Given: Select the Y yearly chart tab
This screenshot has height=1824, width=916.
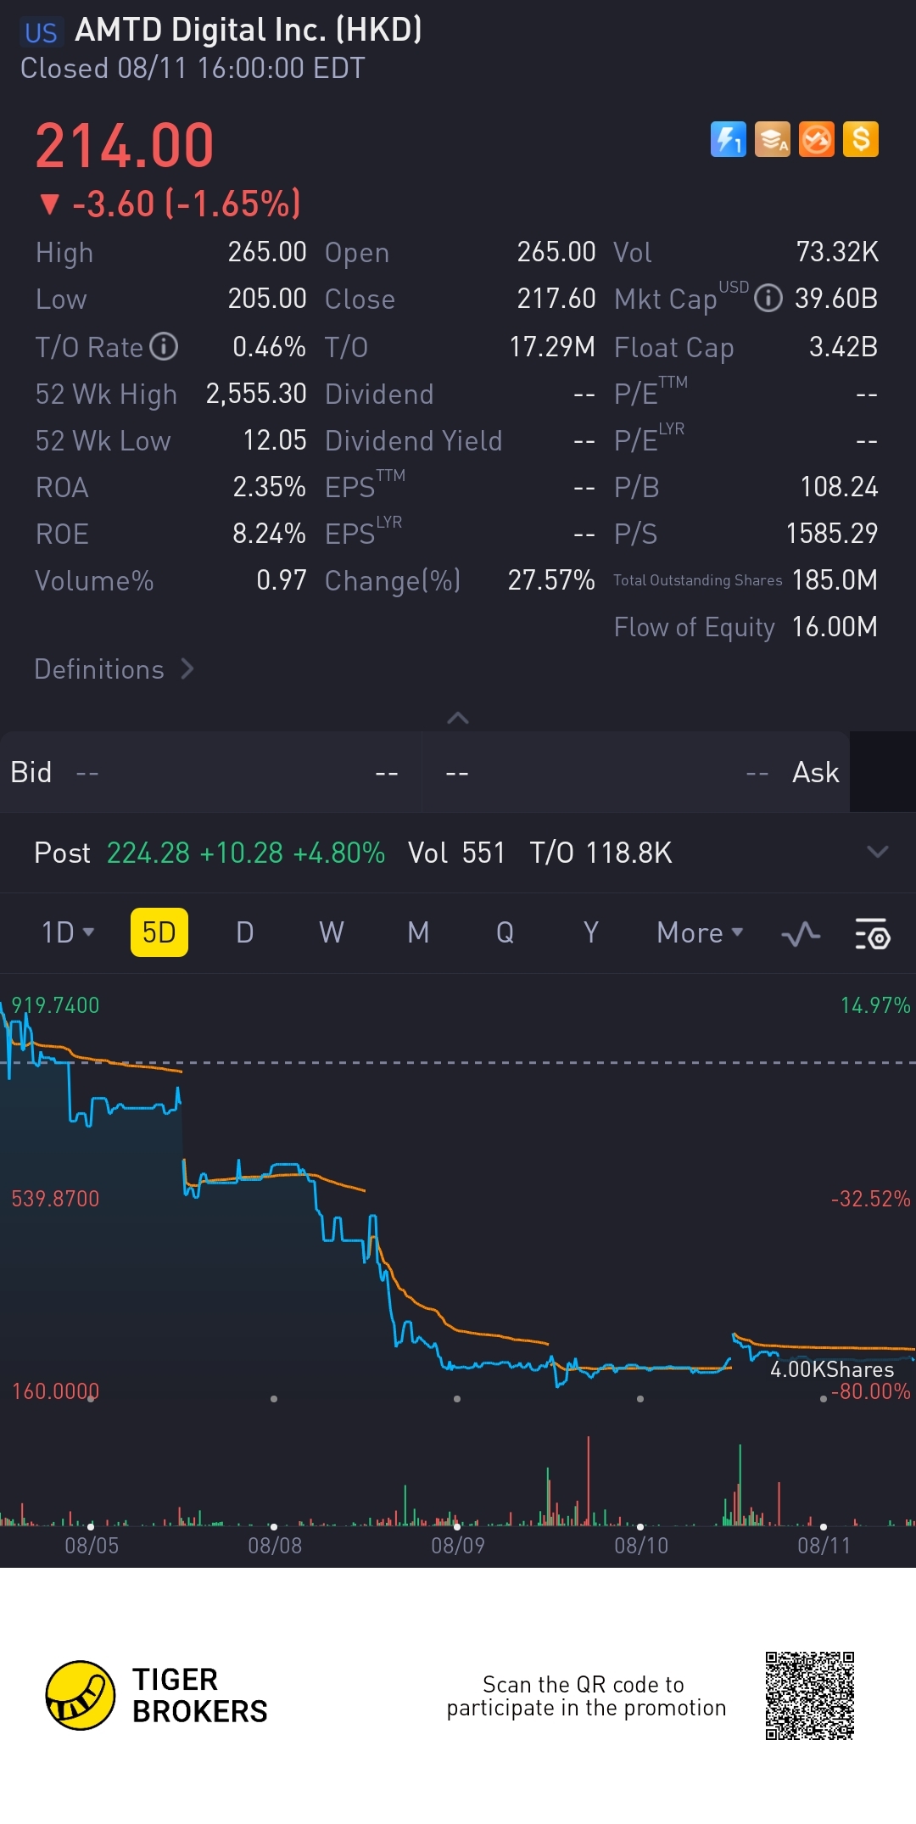Looking at the screenshot, I should [x=591, y=932].
